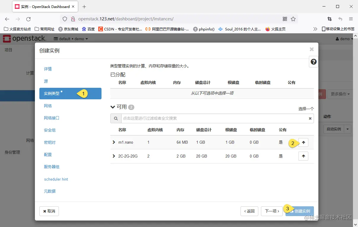Show more bookmarks with the chevron

[x=315, y=29]
